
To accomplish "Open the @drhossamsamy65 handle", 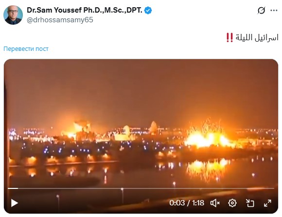I will pyautogui.click(x=60, y=20).
